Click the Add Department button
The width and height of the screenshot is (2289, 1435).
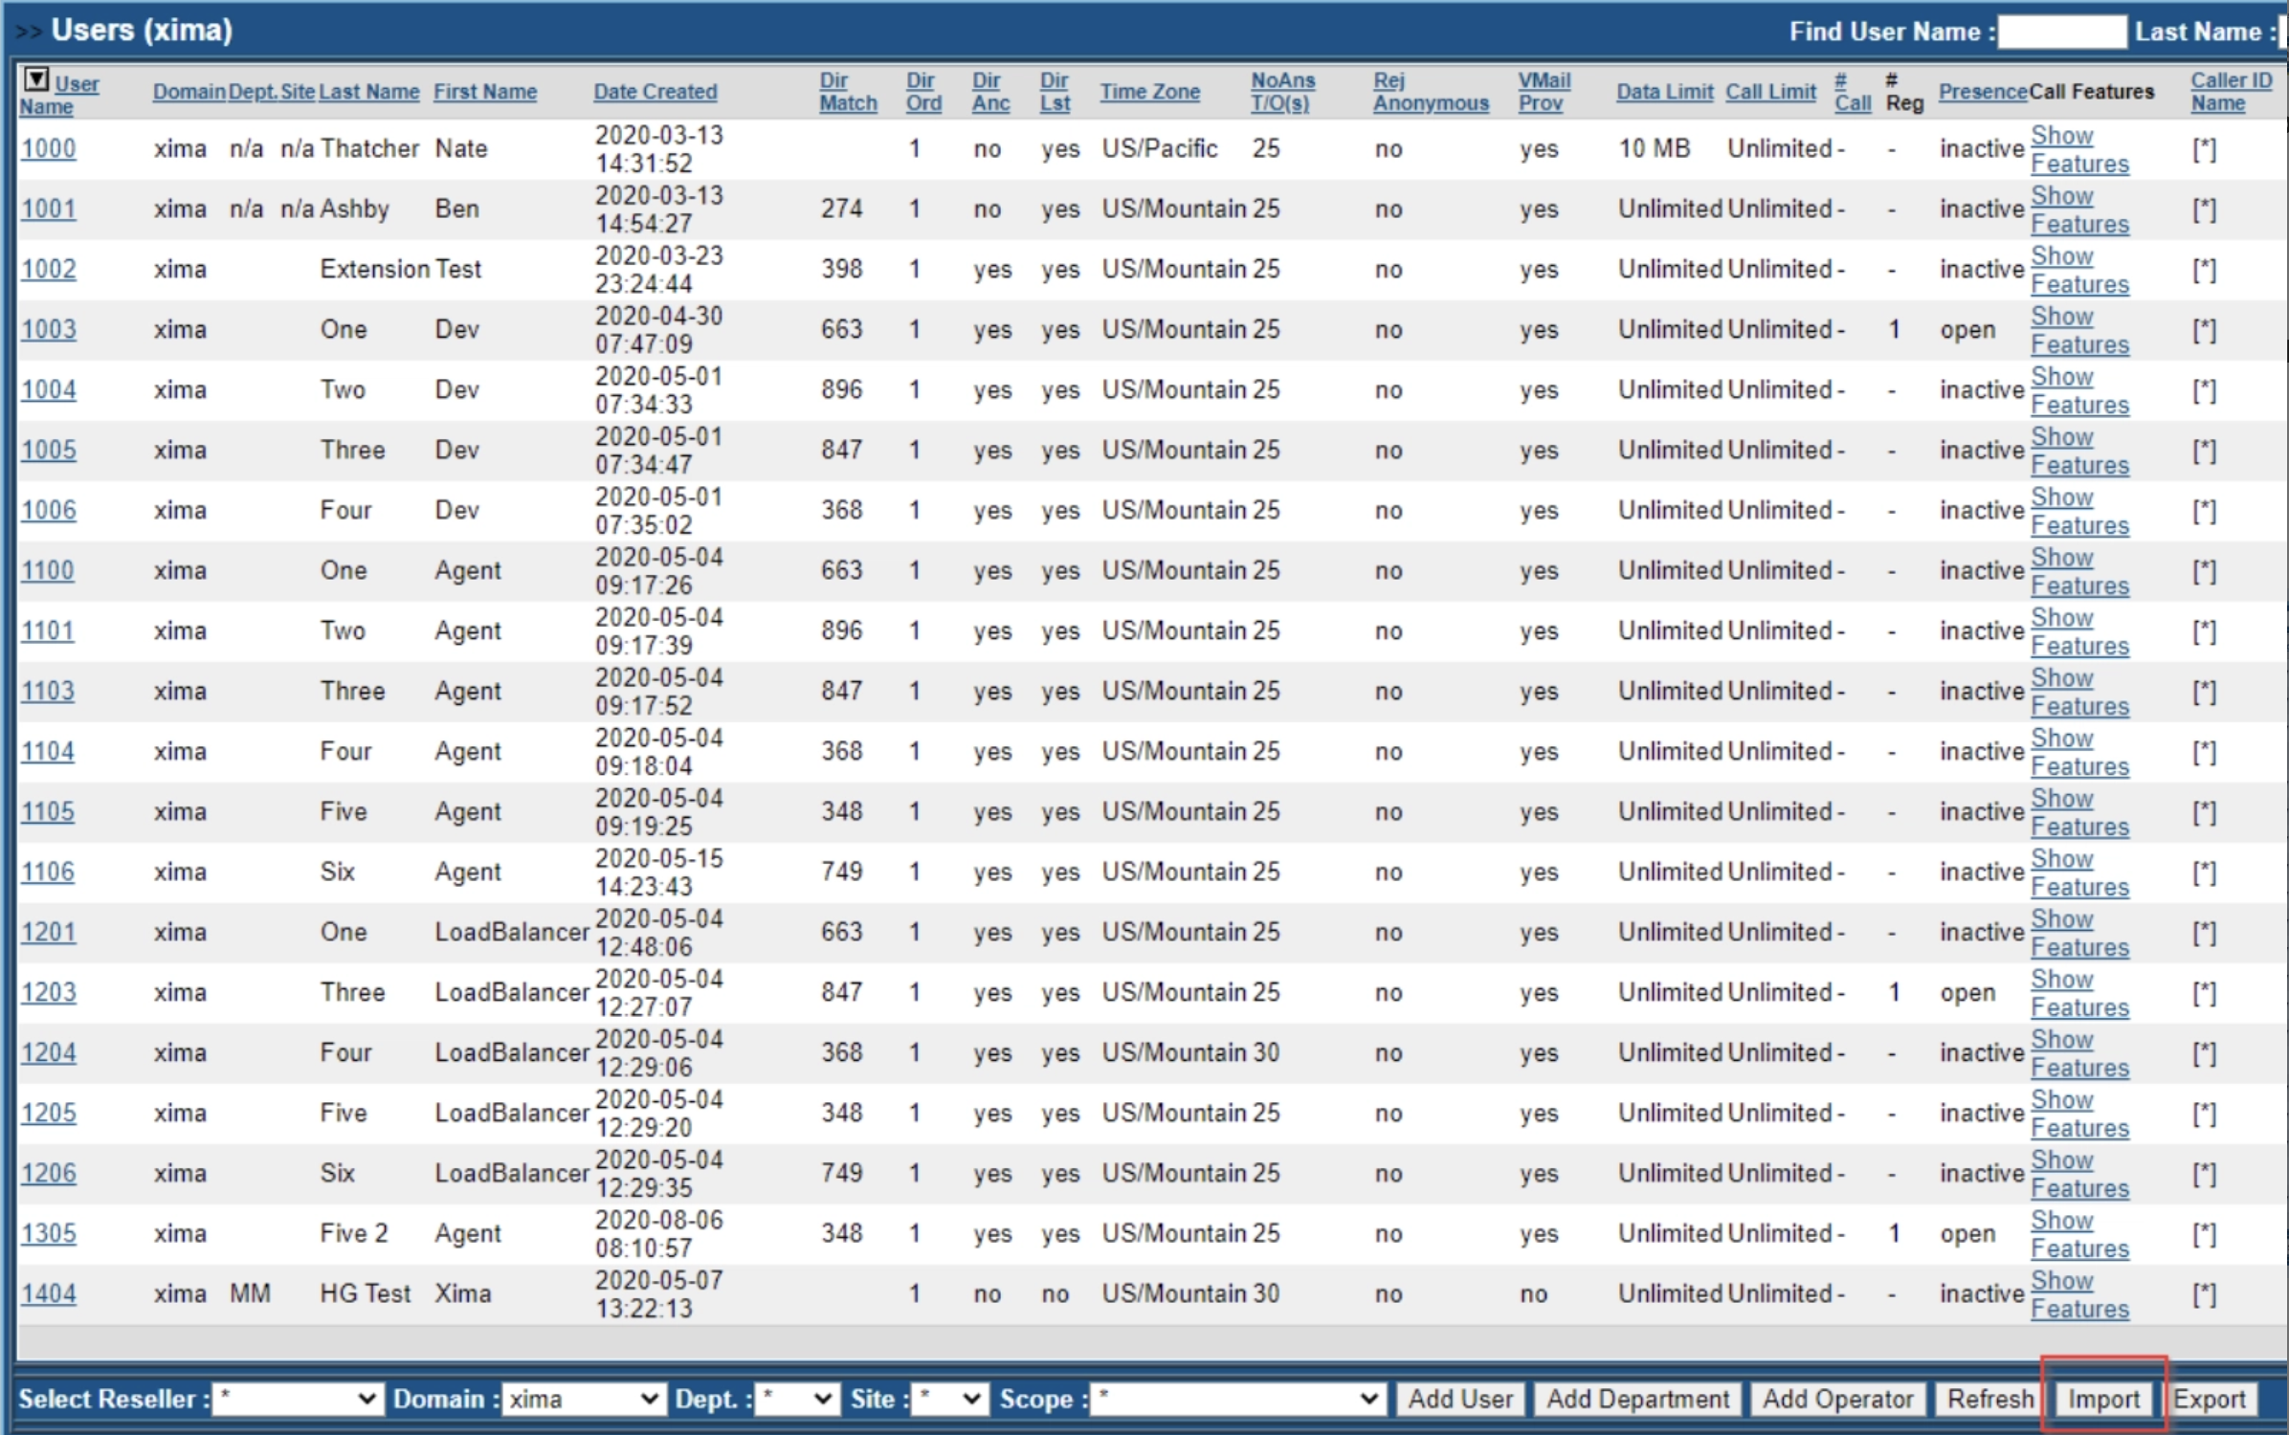coord(1637,1400)
